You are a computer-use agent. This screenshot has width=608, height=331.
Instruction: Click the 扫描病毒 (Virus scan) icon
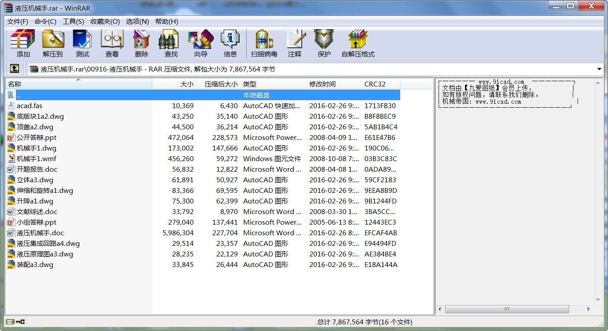click(x=264, y=44)
